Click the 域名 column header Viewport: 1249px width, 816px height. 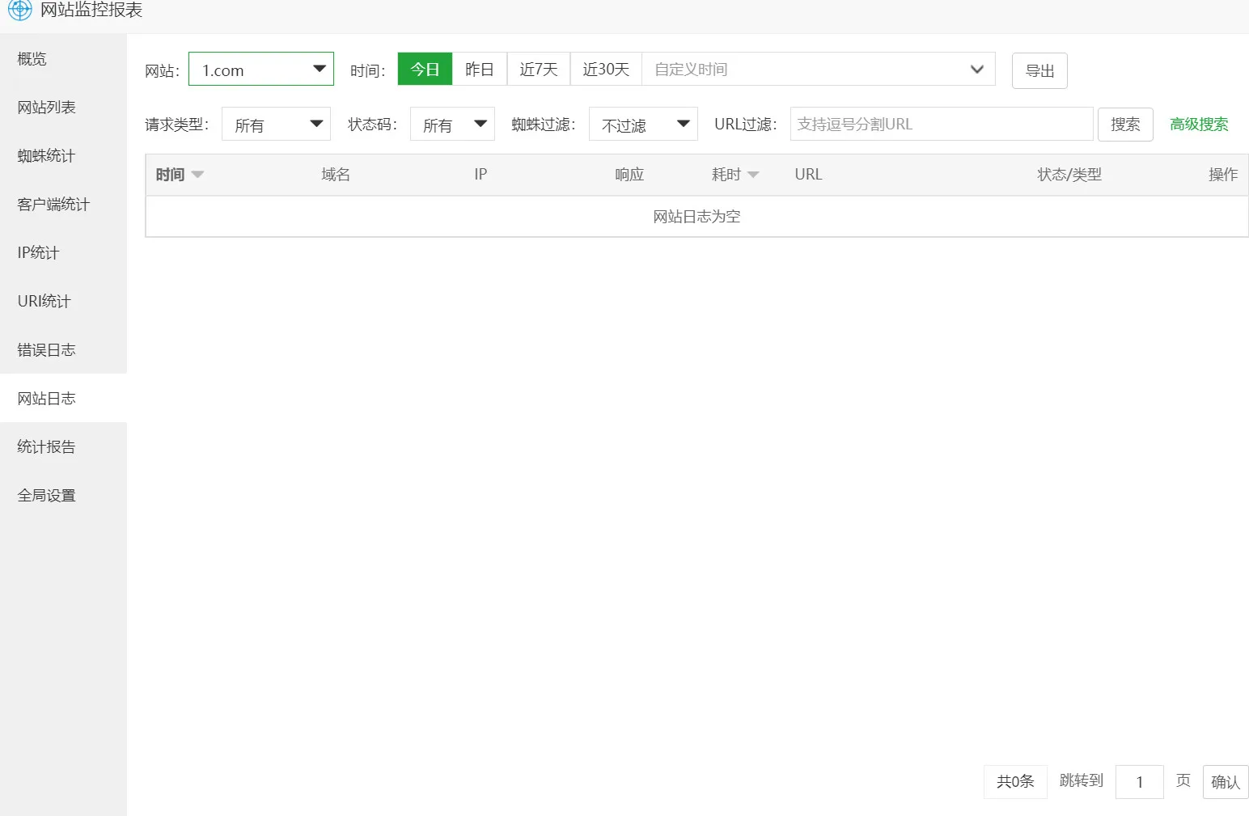pyautogui.click(x=336, y=175)
